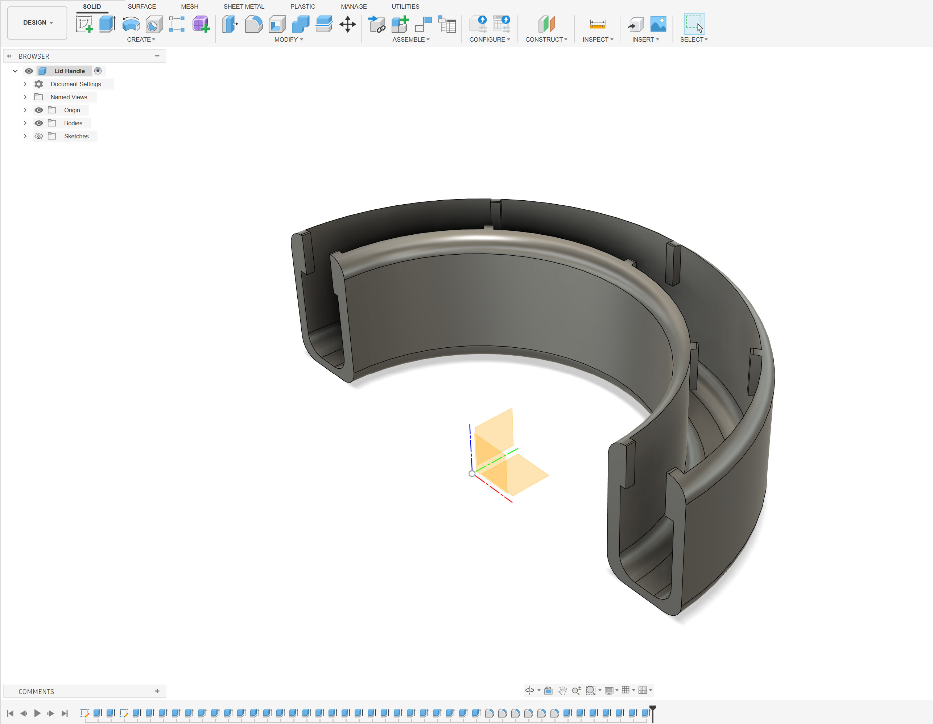Viewport: 933px width, 724px height.
Task: Select the Revolve tool
Action: pyautogui.click(x=131, y=24)
